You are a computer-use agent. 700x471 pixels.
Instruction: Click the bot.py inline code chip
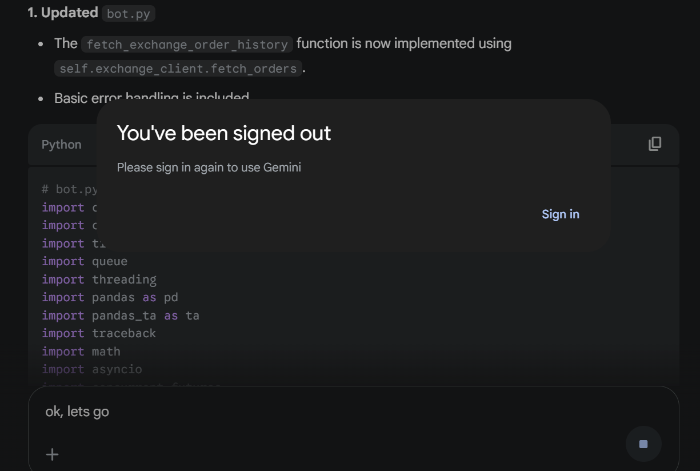(x=128, y=14)
